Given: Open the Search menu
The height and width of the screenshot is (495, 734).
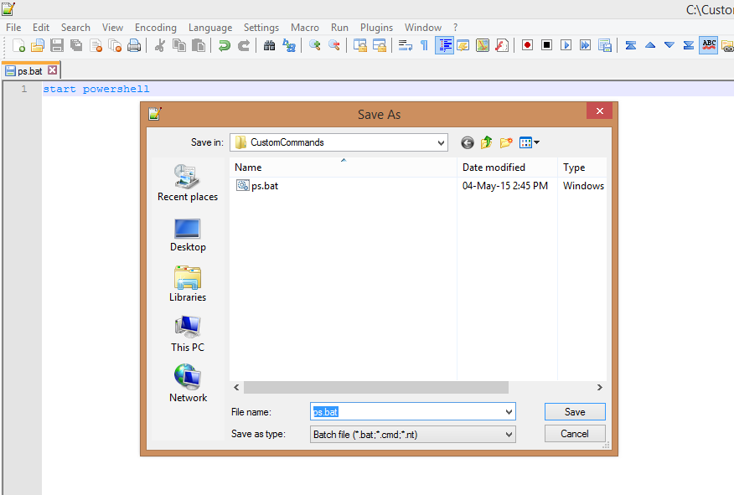Looking at the screenshot, I should click(x=75, y=28).
